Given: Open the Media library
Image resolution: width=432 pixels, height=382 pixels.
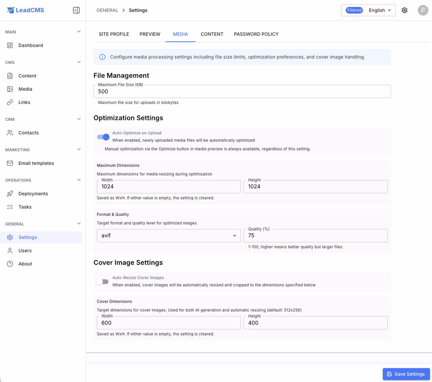Looking at the screenshot, I should (x=10, y=89).
